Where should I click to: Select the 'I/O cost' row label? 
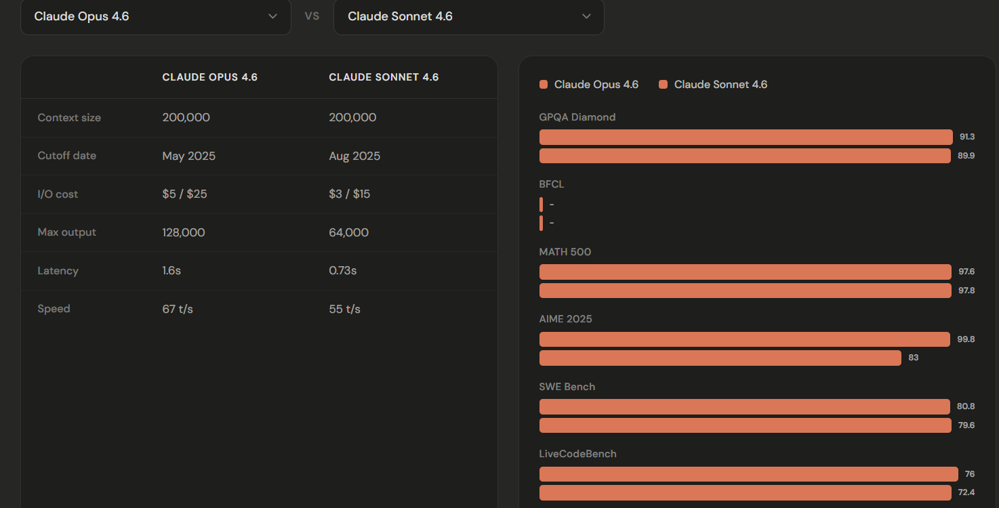(58, 194)
